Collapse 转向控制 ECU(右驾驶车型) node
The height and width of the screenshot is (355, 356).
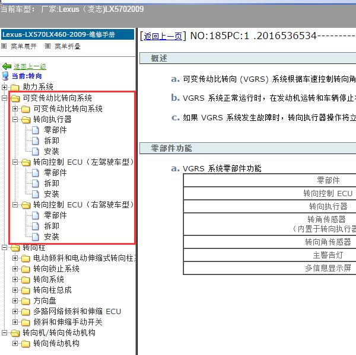click(15, 205)
